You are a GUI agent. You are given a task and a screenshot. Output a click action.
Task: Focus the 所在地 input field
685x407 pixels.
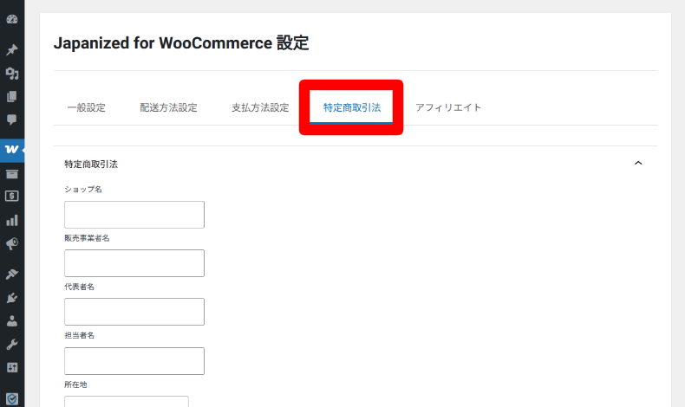(x=127, y=401)
